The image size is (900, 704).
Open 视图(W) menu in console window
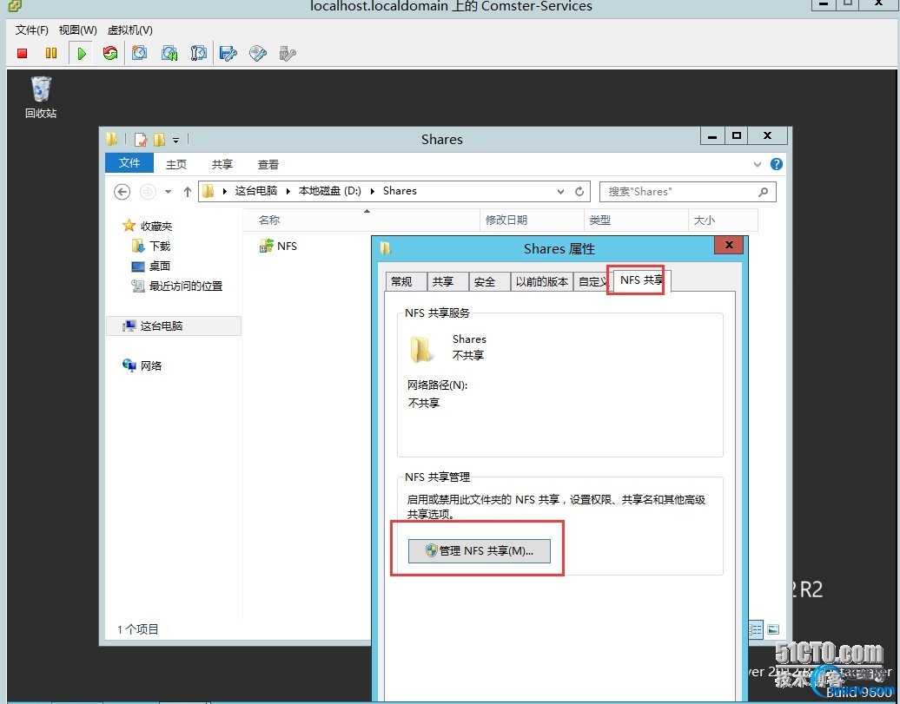[77, 30]
